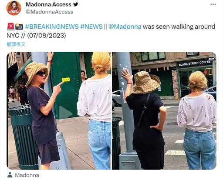The width and height of the screenshot is (223, 180).
Task: Open the Madonna Access display name
Action: (x=48, y=4)
